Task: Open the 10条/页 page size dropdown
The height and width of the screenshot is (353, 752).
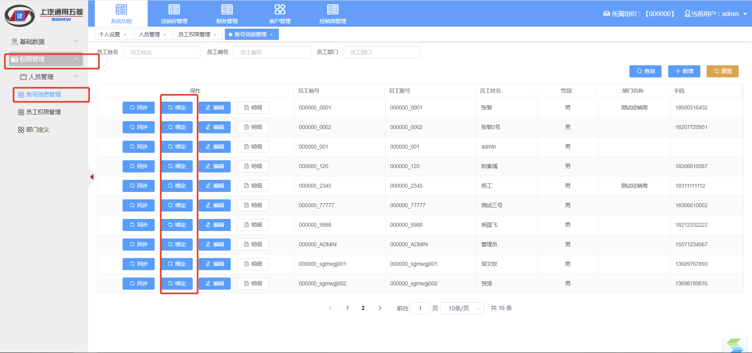Action: pyautogui.click(x=462, y=308)
